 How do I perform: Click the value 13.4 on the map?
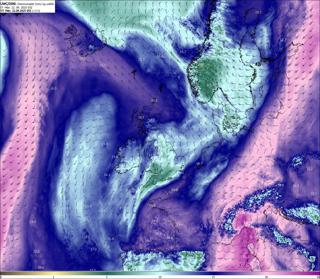pos(88,206)
